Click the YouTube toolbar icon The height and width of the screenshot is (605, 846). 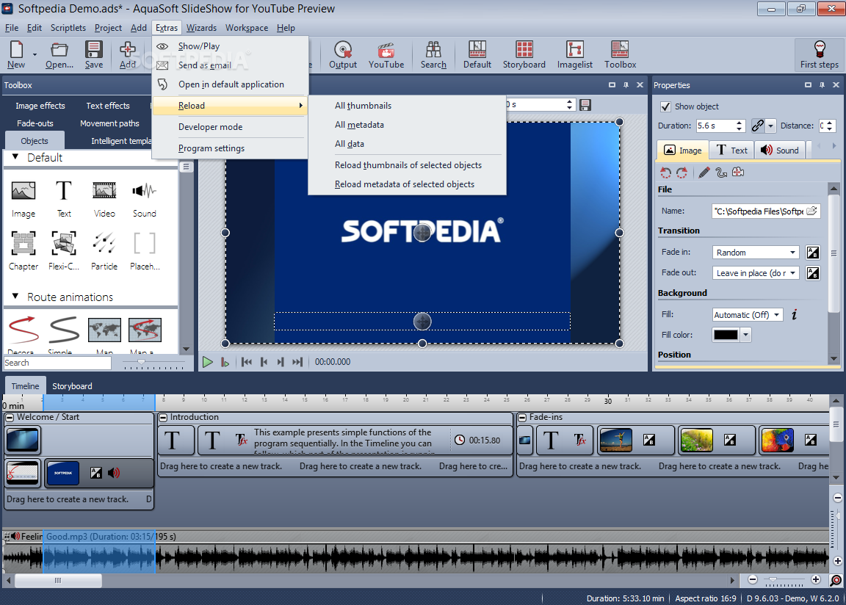pyautogui.click(x=386, y=54)
